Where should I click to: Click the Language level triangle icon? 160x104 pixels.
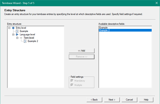point(17,35)
